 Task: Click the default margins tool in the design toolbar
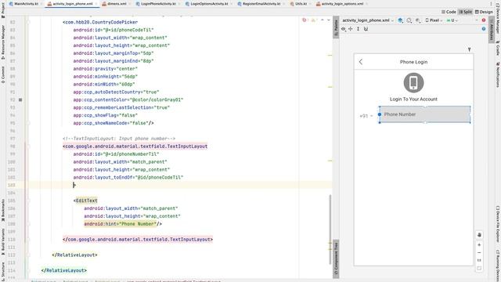coord(351,29)
